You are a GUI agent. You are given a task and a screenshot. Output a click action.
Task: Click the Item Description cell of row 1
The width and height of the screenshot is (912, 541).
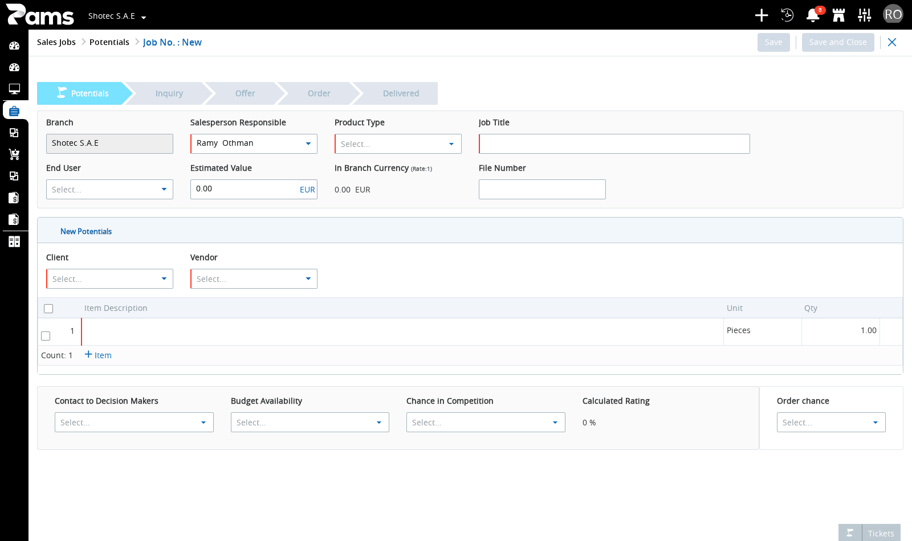[x=402, y=331]
